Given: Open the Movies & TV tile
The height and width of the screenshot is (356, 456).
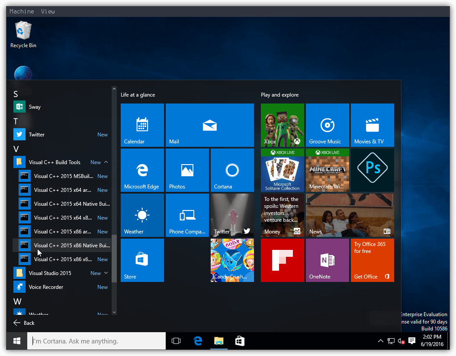Looking at the screenshot, I should [x=372, y=125].
